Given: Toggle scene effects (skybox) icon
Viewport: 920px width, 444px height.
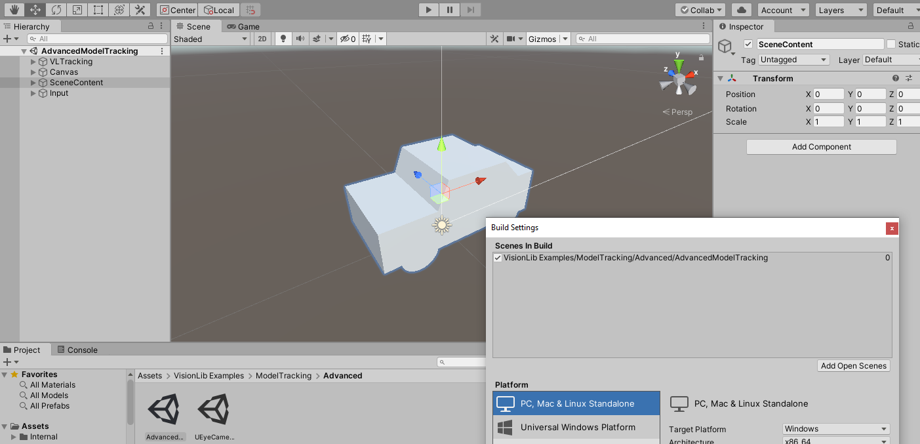Looking at the screenshot, I should [x=317, y=39].
